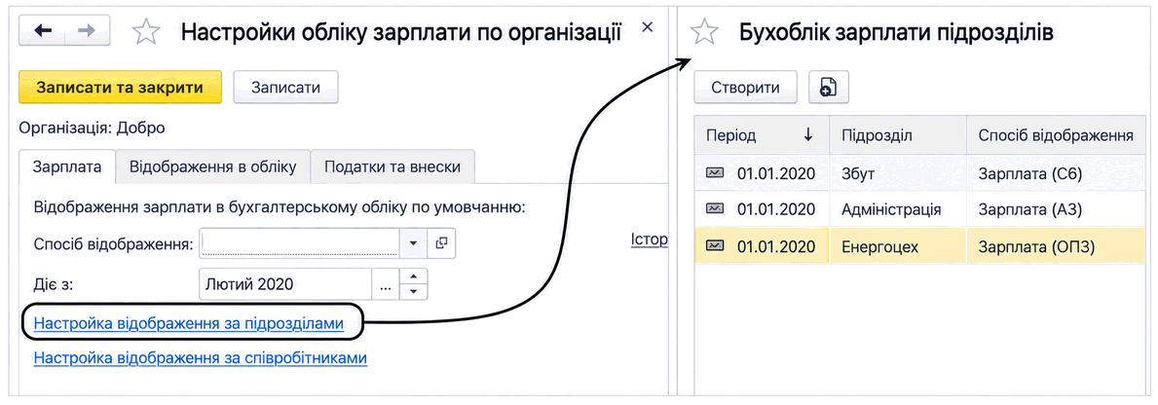Click Записати та закрити
This screenshot has height=405, width=1158.
pos(120,87)
